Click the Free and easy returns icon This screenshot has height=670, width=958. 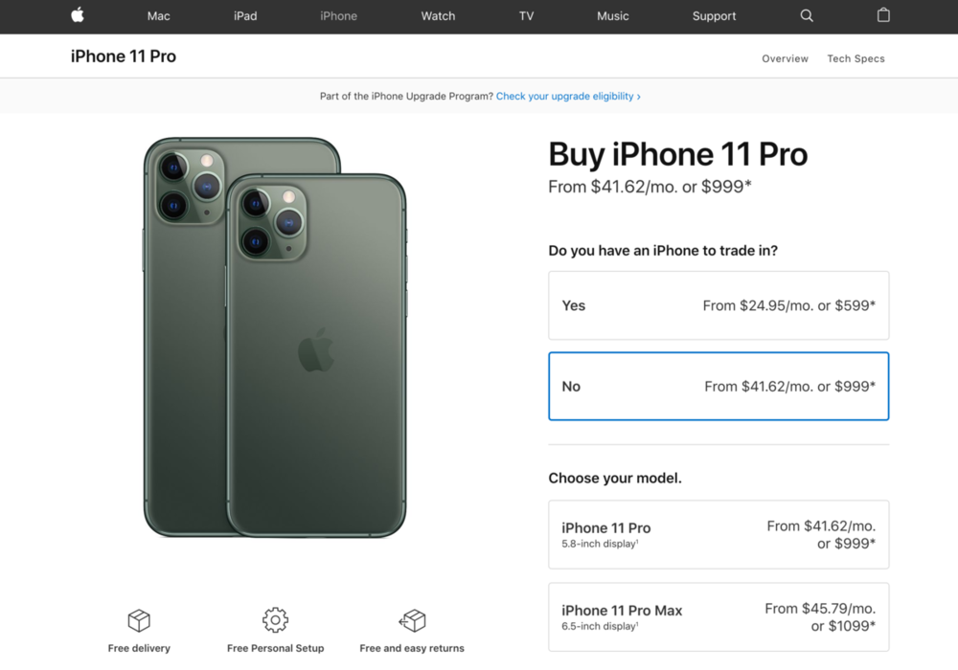point(412,620)
